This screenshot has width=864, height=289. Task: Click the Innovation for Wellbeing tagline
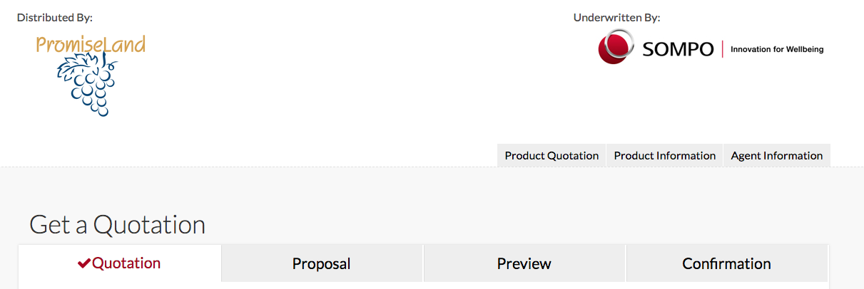pos(777,50)
